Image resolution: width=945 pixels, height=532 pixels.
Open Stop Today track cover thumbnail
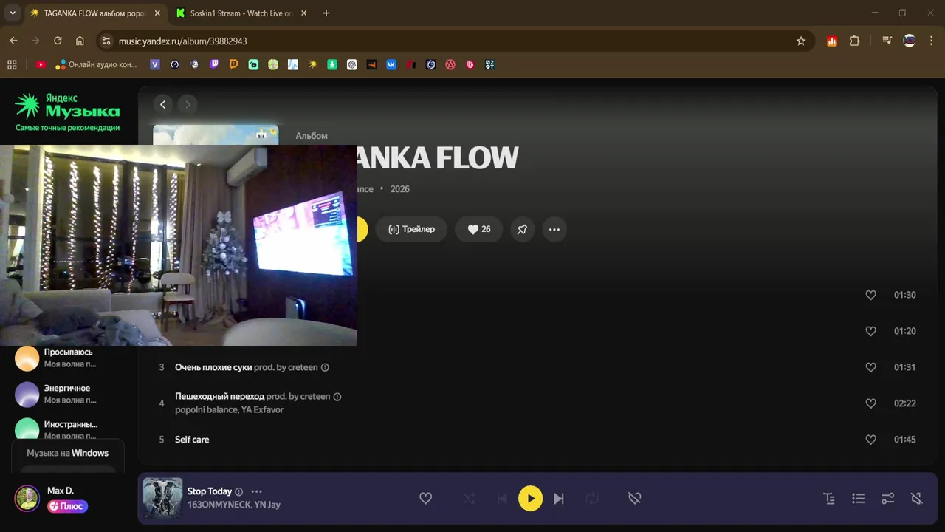click(x=162, y=497)
